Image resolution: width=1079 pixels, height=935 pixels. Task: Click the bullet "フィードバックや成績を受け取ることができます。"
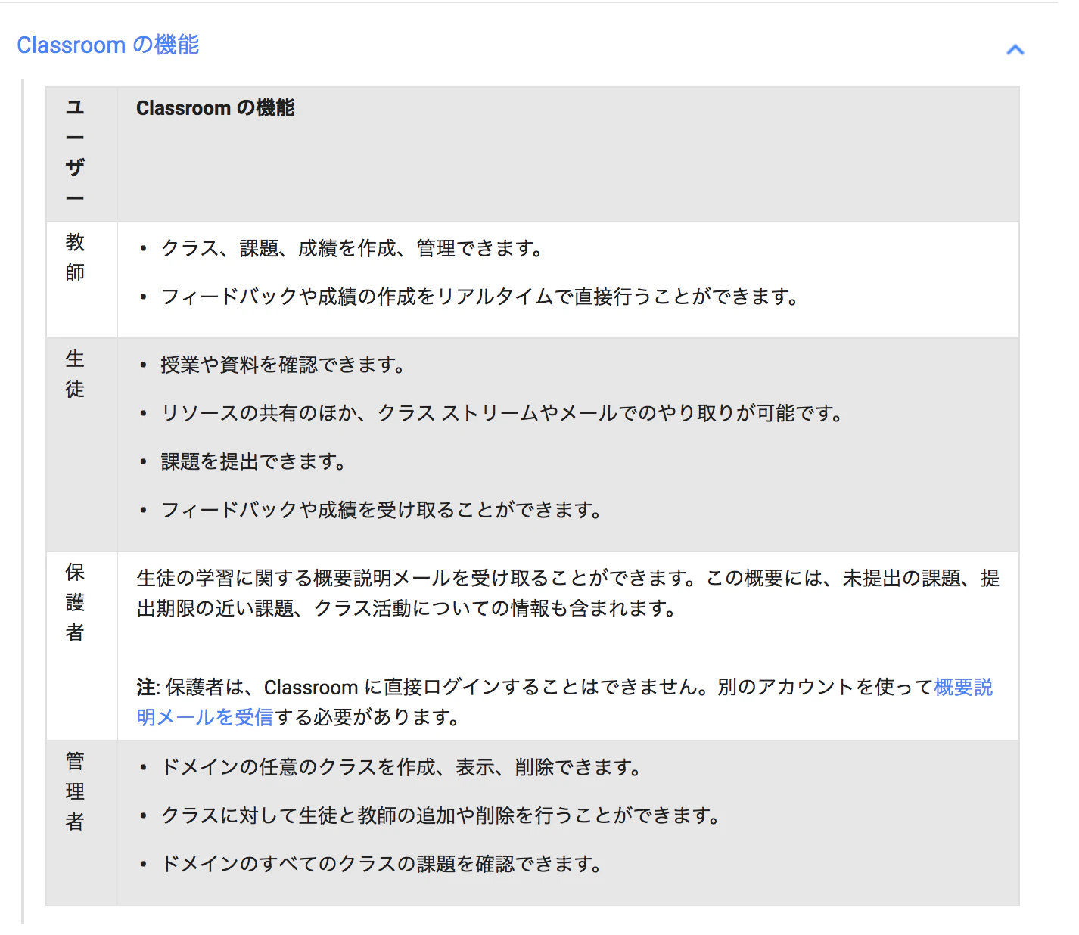(x=382, y=510)
